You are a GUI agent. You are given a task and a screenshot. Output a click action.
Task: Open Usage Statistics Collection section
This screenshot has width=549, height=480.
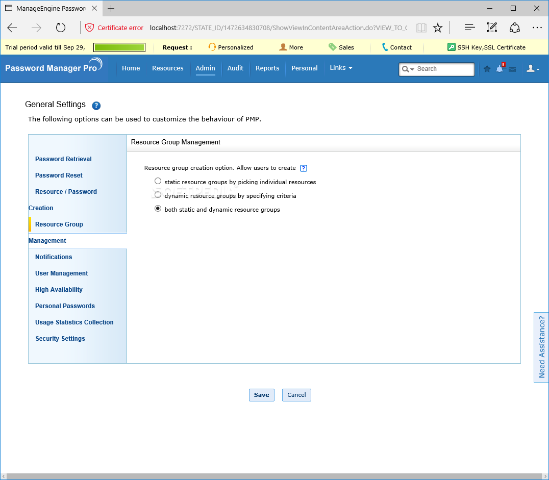coord(74,322)
